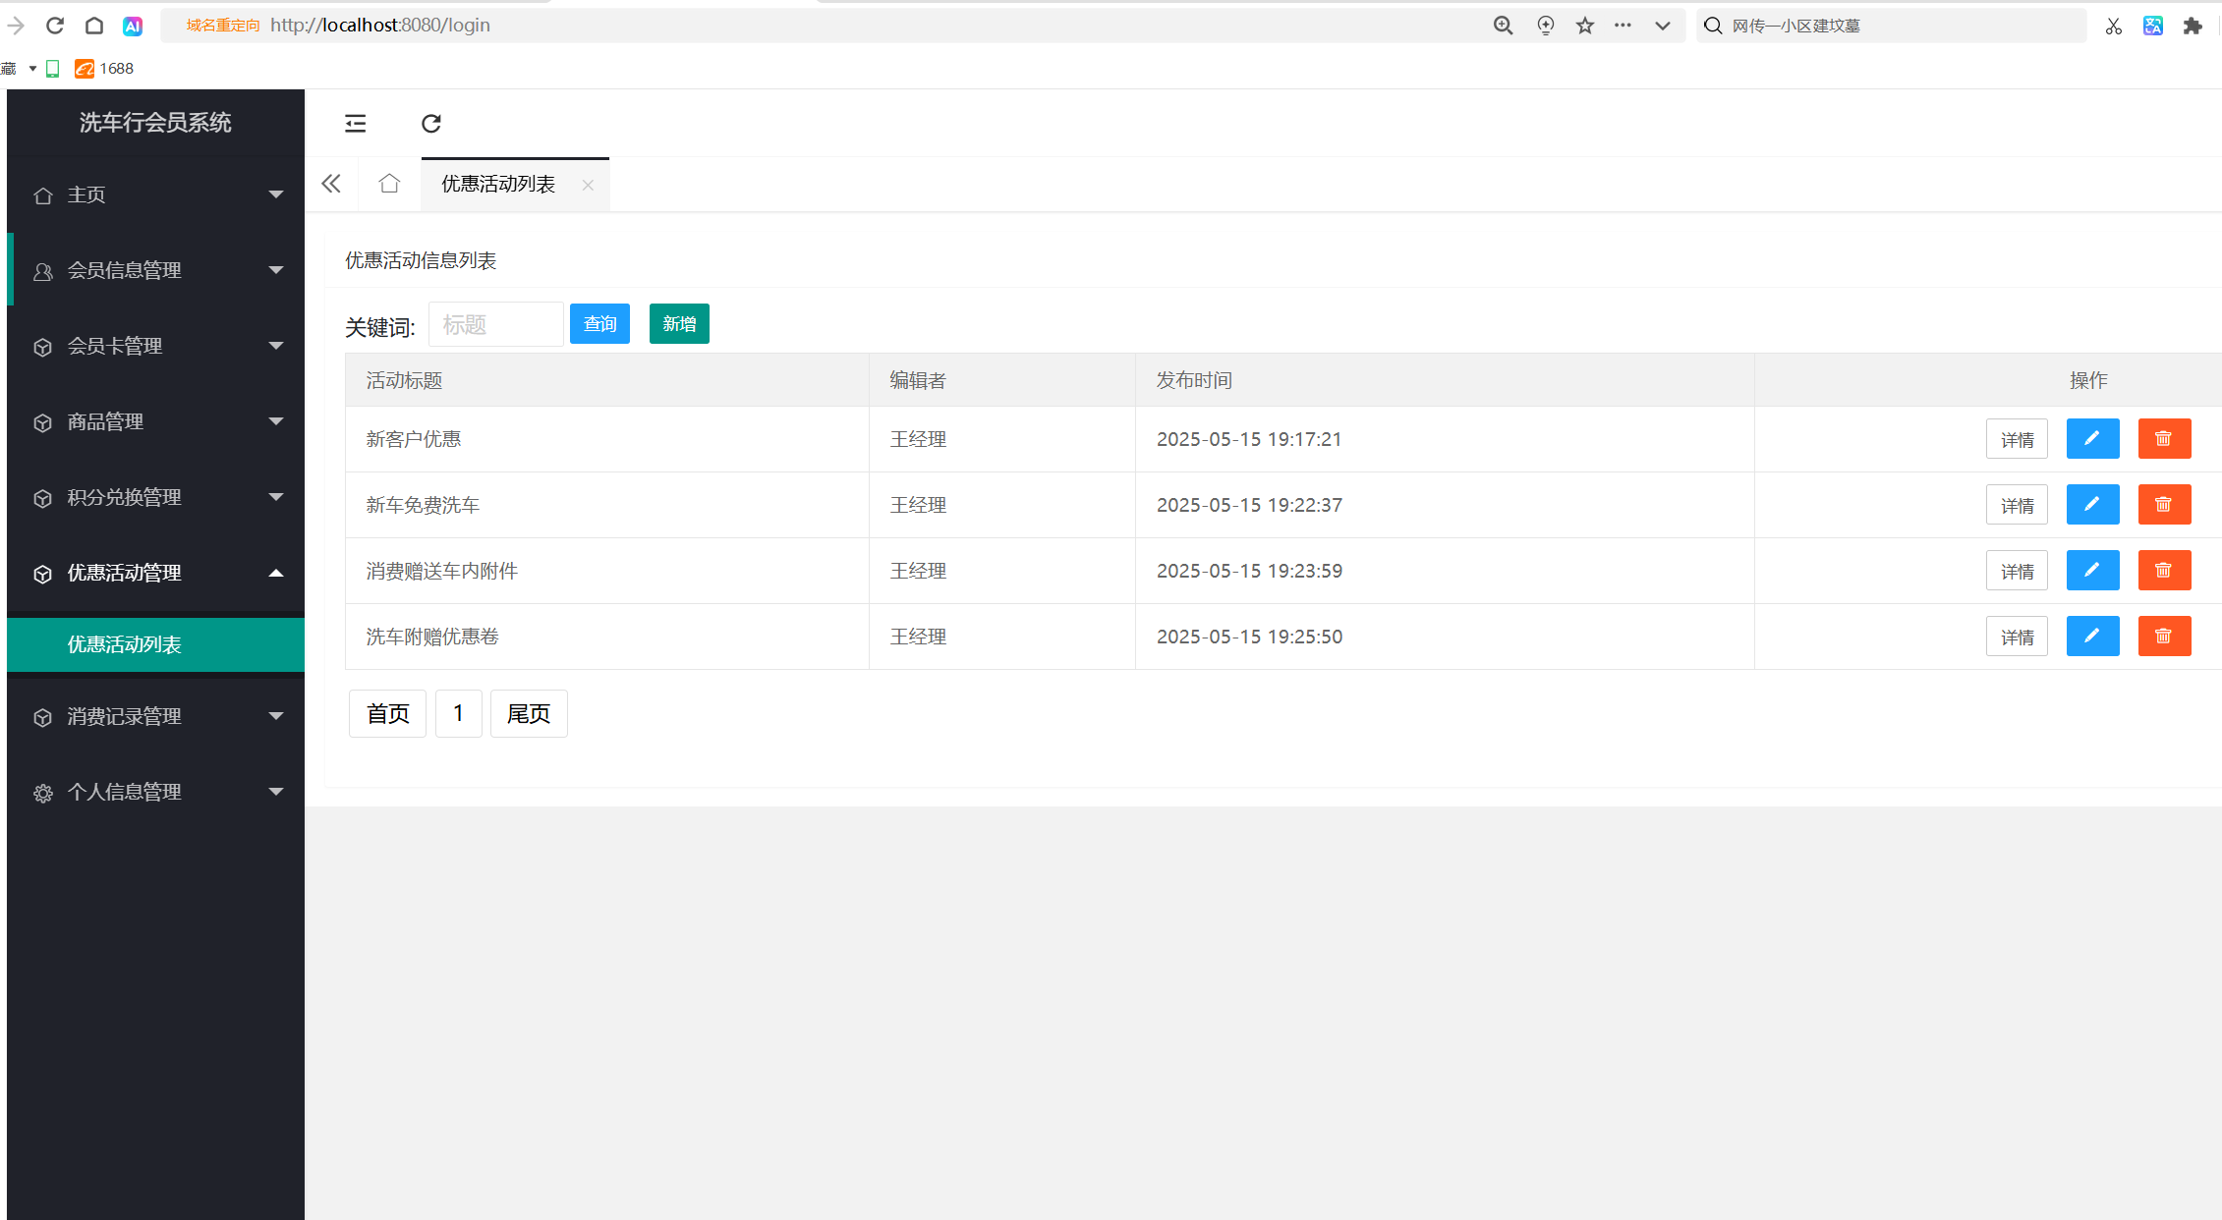This screenshot has width=2222, height=1220.
Task: Expand the 消费记录管理 menu
Action: (155, 716)
